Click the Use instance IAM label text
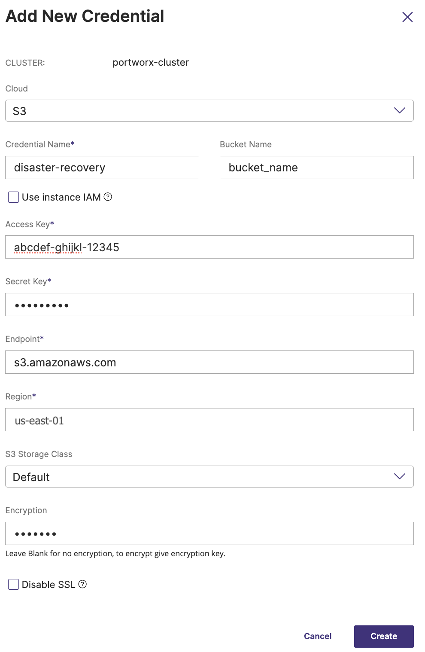This screenshot has height=652, width=425. (61, 197)
